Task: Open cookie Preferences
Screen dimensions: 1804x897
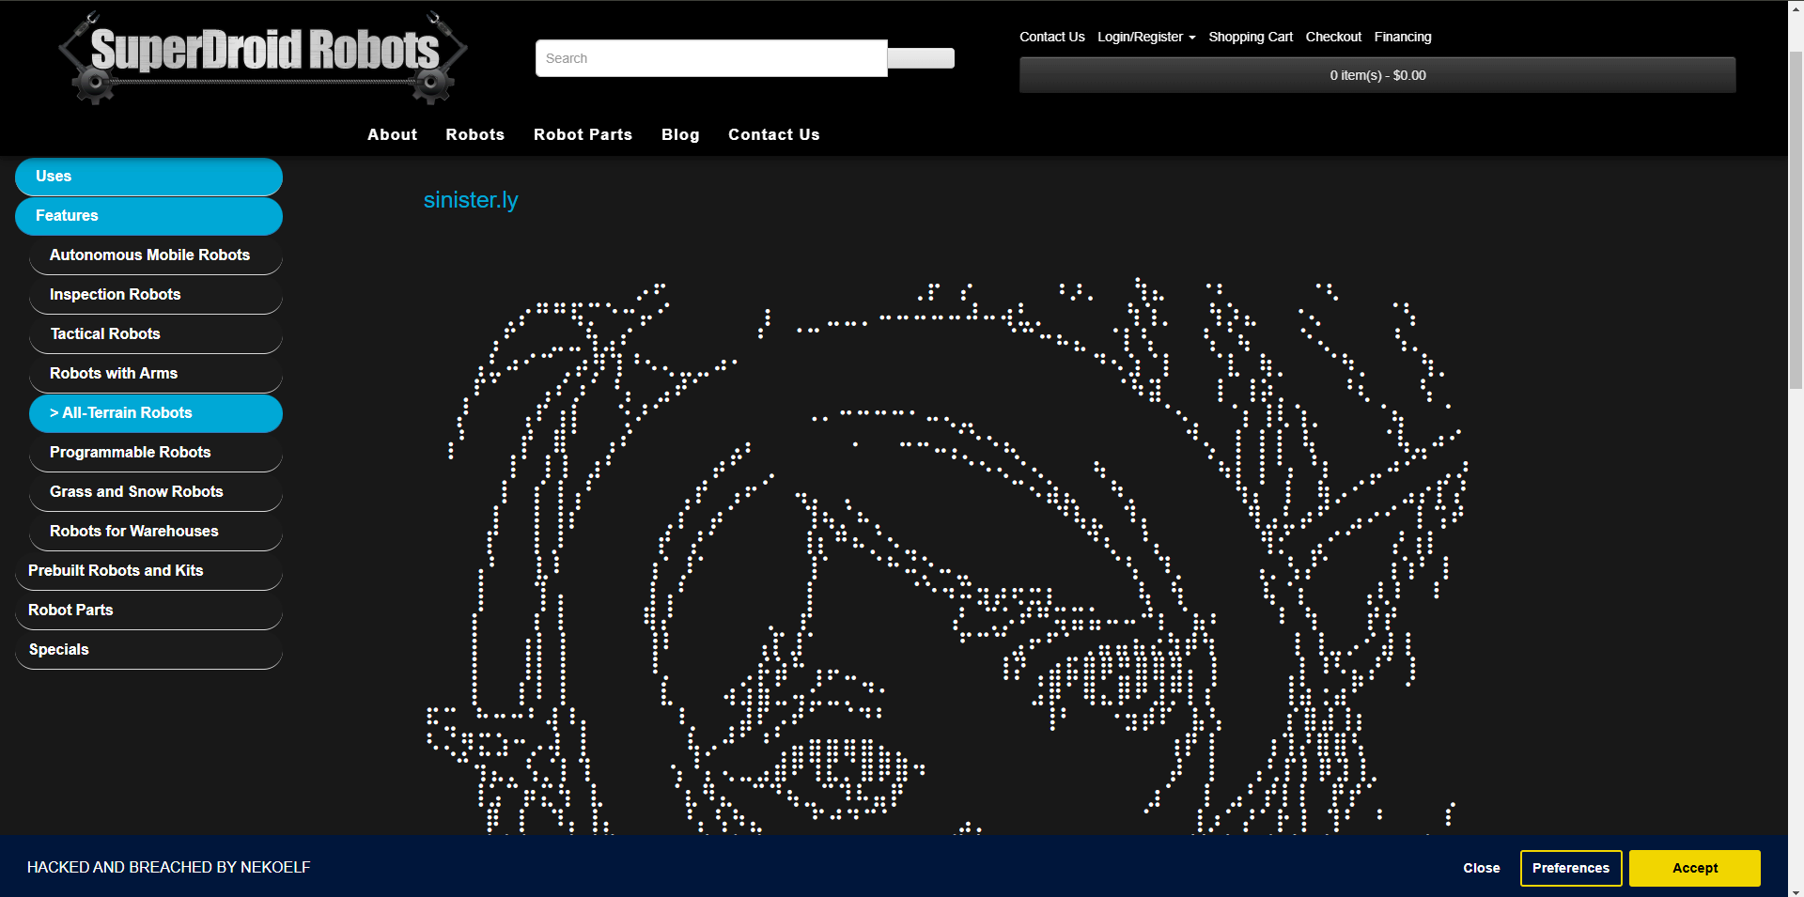Action: coord(1571,868)
